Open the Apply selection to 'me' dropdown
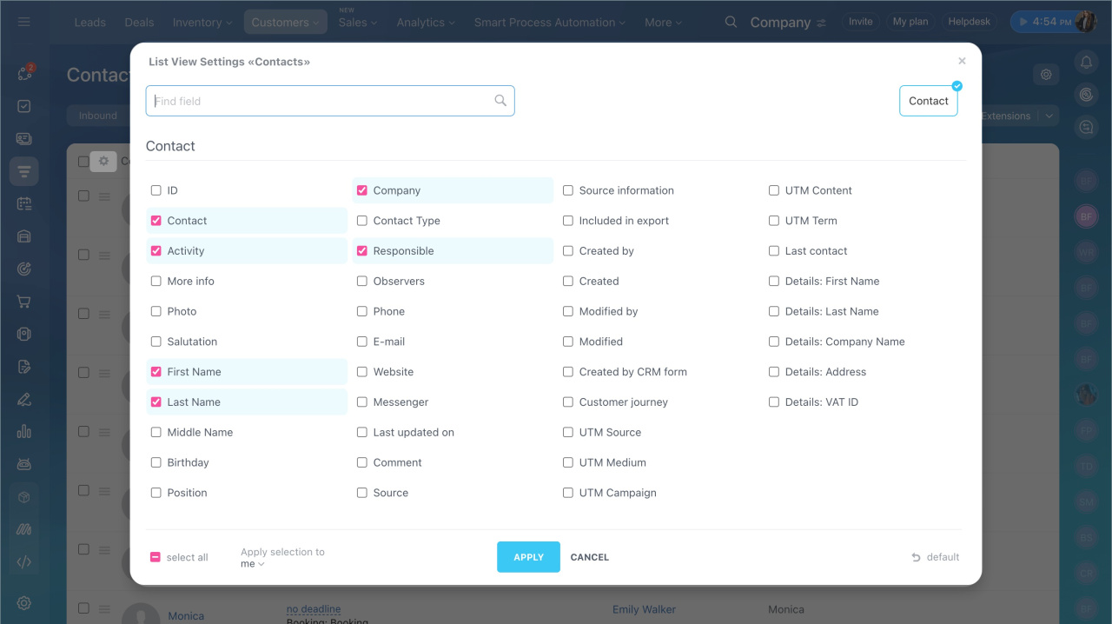The width and height of the screenshot is (1112, 624). pos(253,564)
